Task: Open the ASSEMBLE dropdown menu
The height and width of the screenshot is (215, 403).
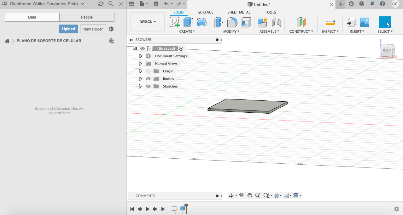Action: [269, 31]
